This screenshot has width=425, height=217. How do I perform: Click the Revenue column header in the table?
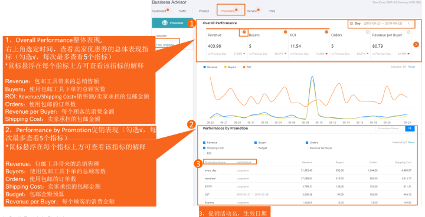pos(307,163)
